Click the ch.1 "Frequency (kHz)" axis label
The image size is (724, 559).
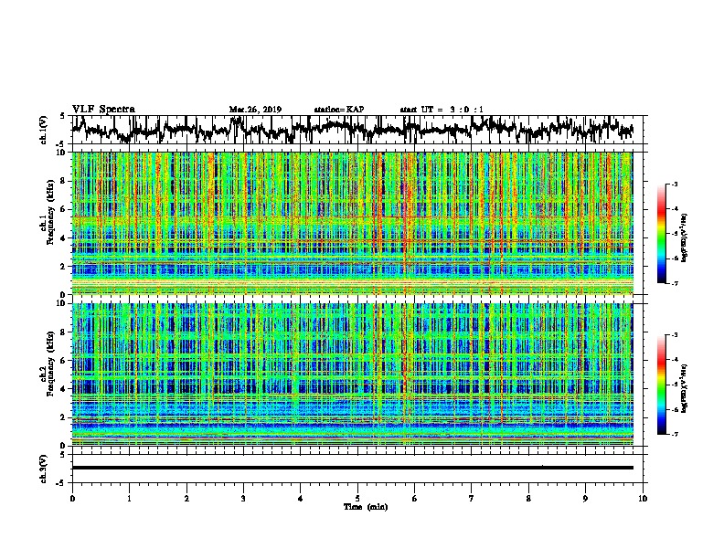tap(50, 212)
